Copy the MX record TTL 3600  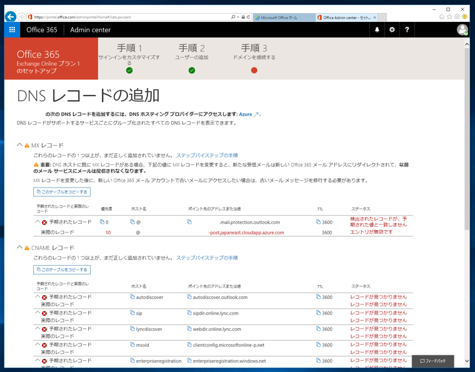tap(318, 222)
